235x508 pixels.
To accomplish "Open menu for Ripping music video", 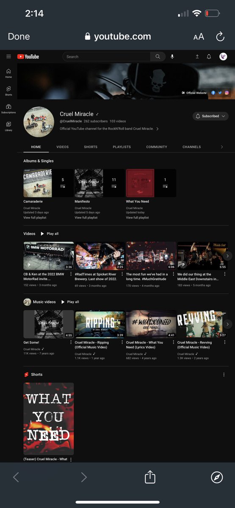I will point(122,343).
